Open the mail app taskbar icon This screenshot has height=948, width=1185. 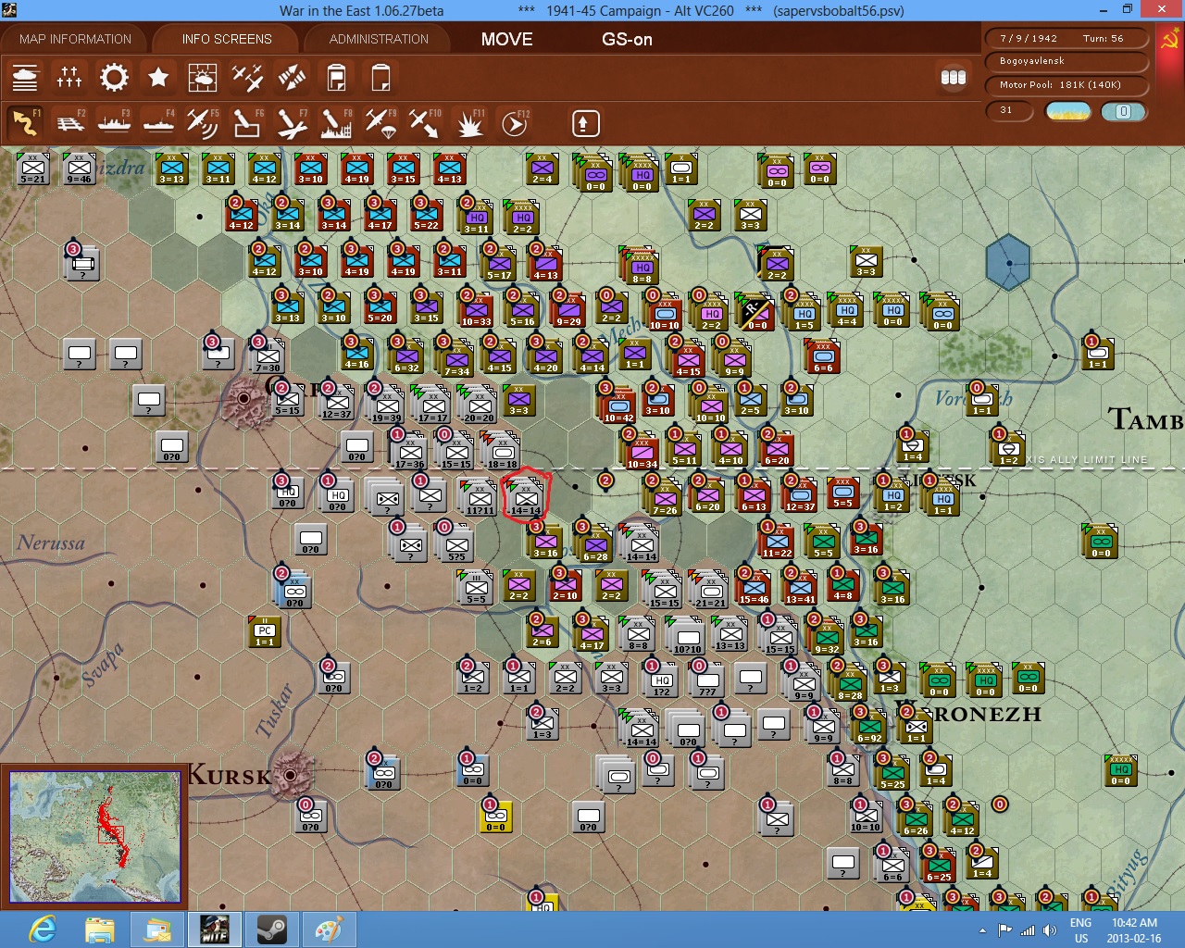[x=157, y=929]
